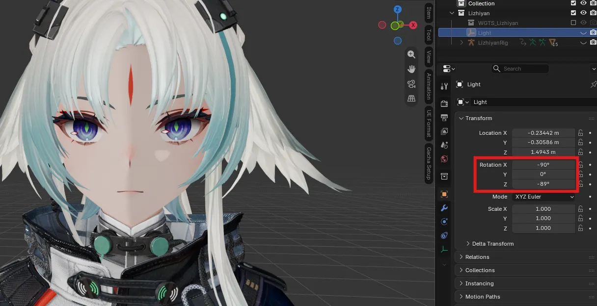Click the Rotation Z -89° field
This screenshot has width=597, height=306.
pyautogui.click(x=543, y=184)
